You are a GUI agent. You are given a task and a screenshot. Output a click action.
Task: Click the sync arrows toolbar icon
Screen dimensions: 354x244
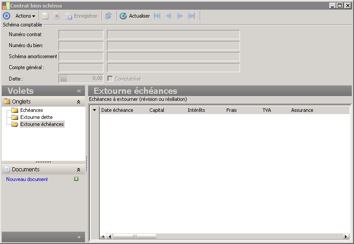tap(108, 16)
